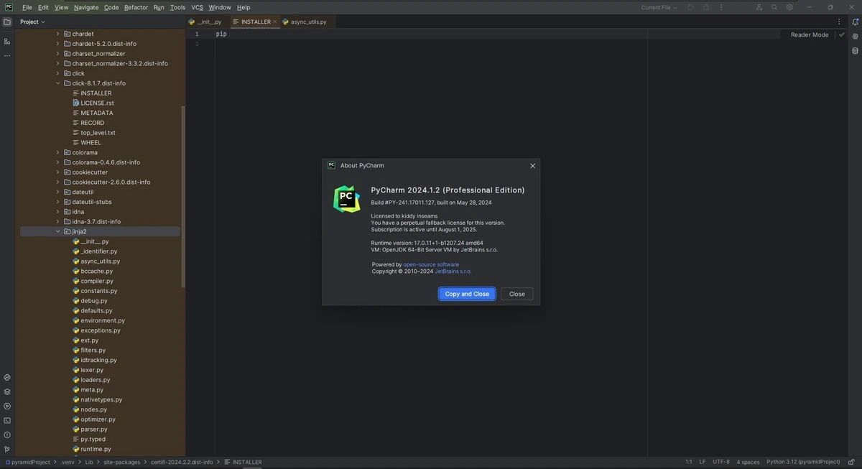Open the Database tool window icon
The width and height of the screenshot is (862, 469).
[855, 51]
